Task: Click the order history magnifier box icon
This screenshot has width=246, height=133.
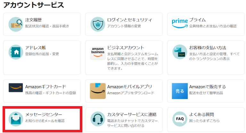Action: pyautogui.click(x=16, y=24)
